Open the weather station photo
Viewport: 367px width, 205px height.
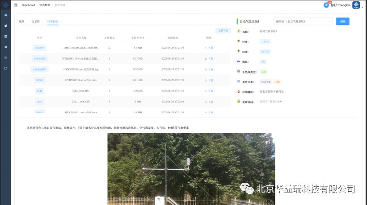pyautogui.click(x=191, y=168)
